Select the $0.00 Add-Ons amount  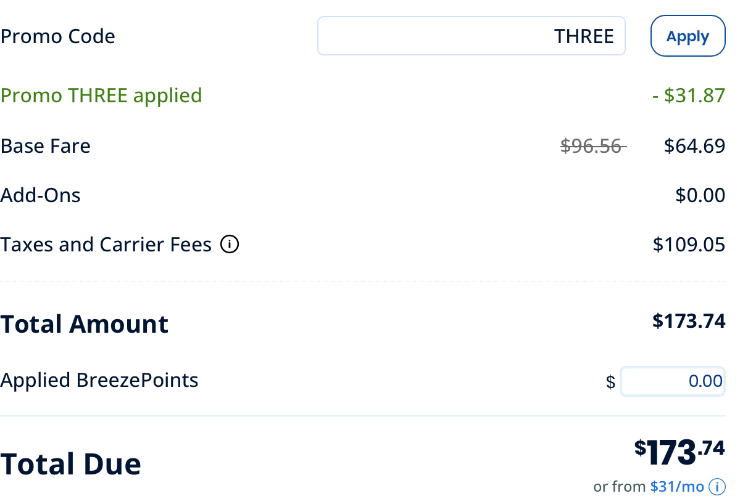700,195
